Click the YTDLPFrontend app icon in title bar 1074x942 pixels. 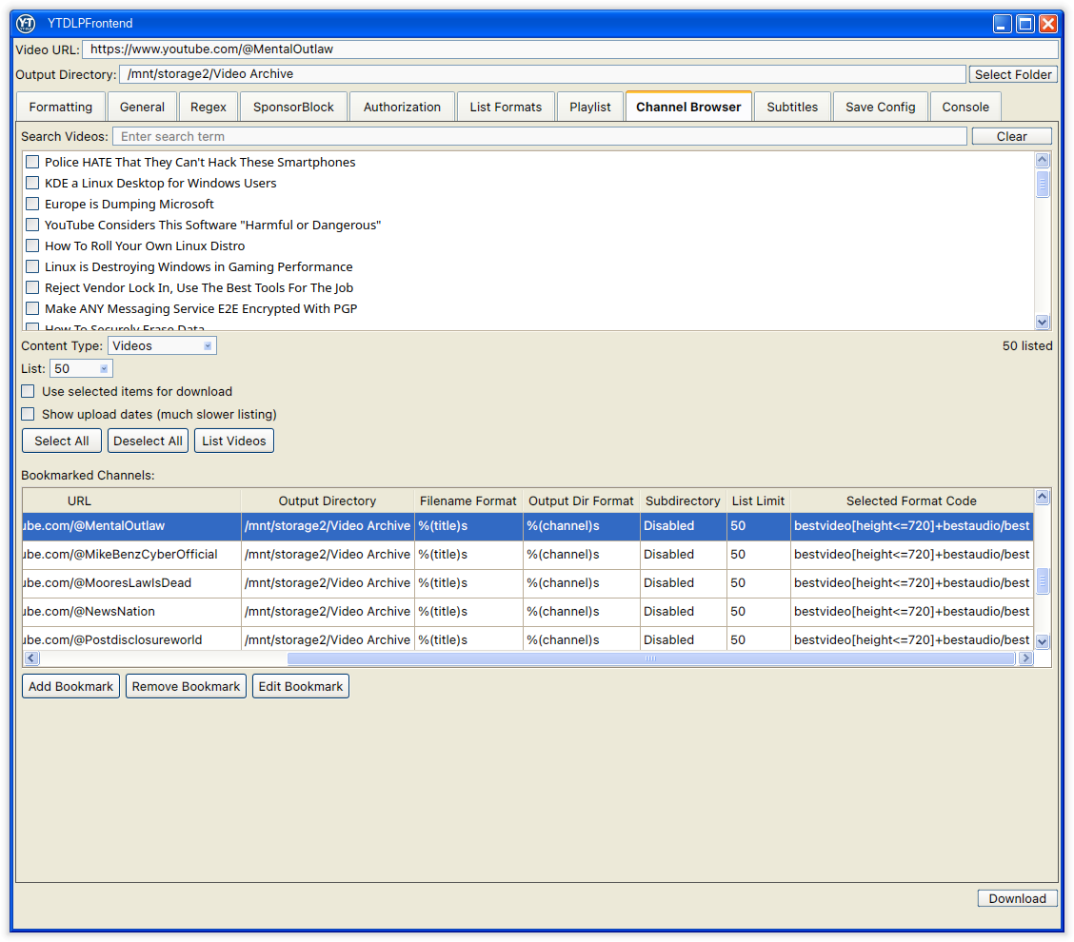click(x=26, y=23)
